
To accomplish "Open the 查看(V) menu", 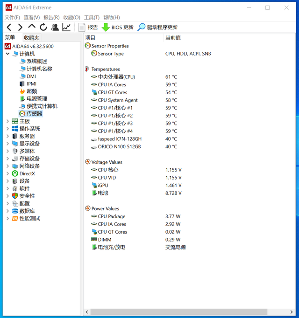I will [x=32, y=17].
